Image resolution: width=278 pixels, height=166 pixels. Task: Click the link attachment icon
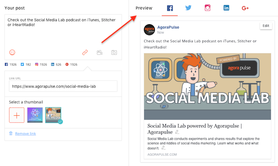tap(85, 53)
